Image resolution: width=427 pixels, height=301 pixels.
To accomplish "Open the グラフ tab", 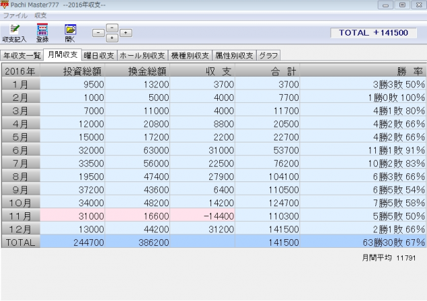I will [268, 56].
